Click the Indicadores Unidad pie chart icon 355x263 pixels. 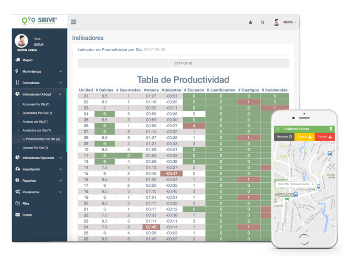(17, 94)
